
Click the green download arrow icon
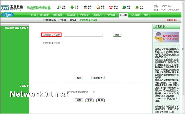click(72, 7)
